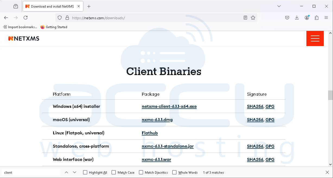The height and width of the screenshot is (178, 333).
Task: Open SHA256 for Web interface row
Action: [x=255, y=160]
